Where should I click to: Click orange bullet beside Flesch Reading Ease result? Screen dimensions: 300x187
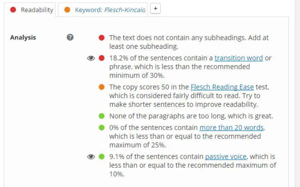coord(102,87)
